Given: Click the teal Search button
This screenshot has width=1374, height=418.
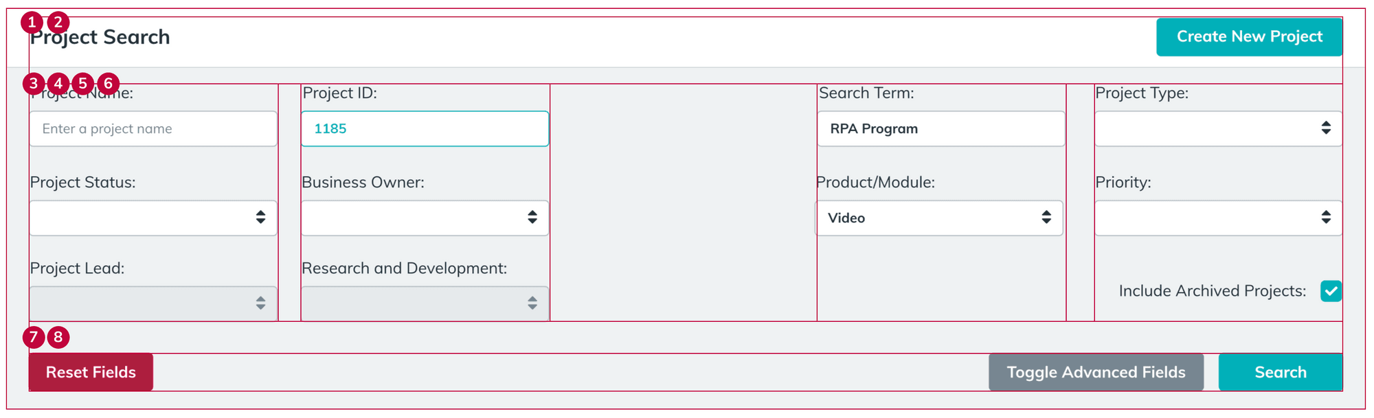Looking at the screenshot, I should tap(1280, 373).
